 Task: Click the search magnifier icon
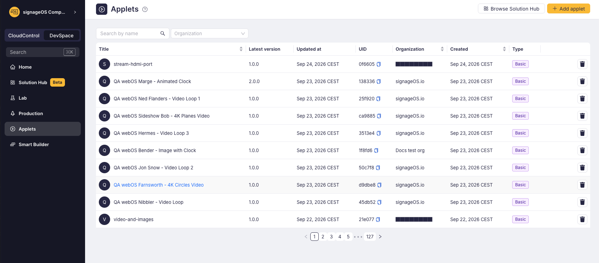(x=163, y=33)
